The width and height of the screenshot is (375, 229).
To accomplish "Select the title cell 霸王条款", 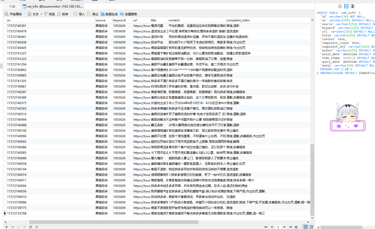I will pyautogui.click(x=159, y=125).
